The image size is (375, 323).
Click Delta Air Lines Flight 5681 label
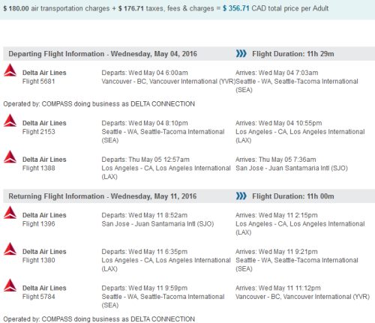pos(44,77)
